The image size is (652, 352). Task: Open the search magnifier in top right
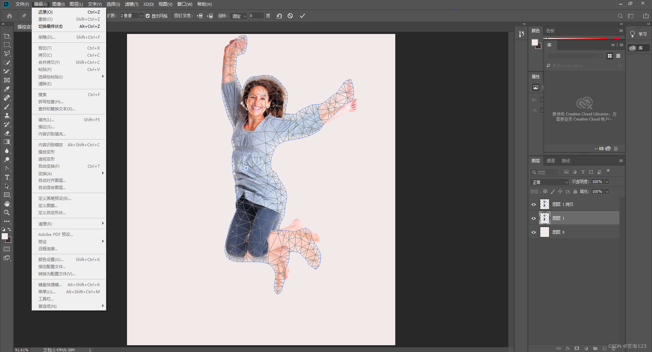pos(620,16)
